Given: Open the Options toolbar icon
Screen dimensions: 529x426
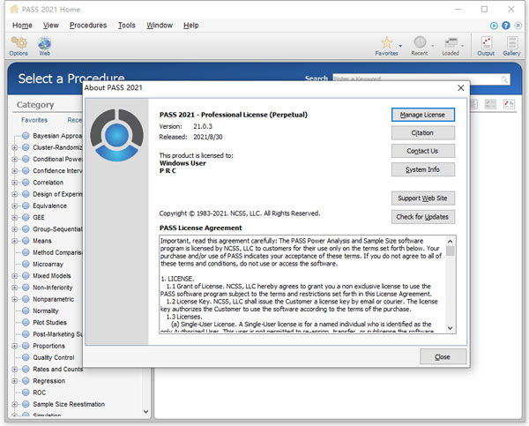Looking at the screenshot, I should pyautogui.click(x=19, y=42).
